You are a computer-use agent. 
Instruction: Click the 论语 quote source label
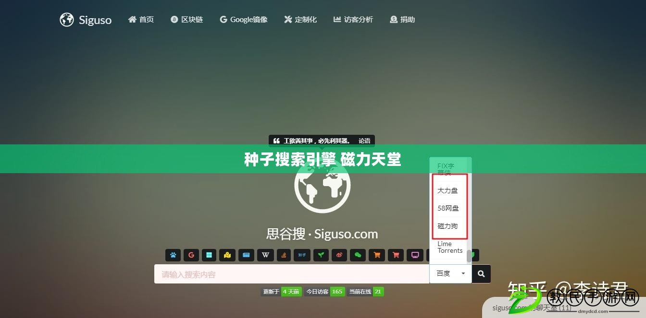tap(364, 141)
